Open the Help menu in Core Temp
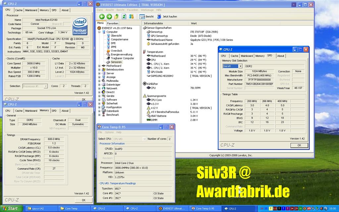This screenshot has width=339, height=212. 119,132
